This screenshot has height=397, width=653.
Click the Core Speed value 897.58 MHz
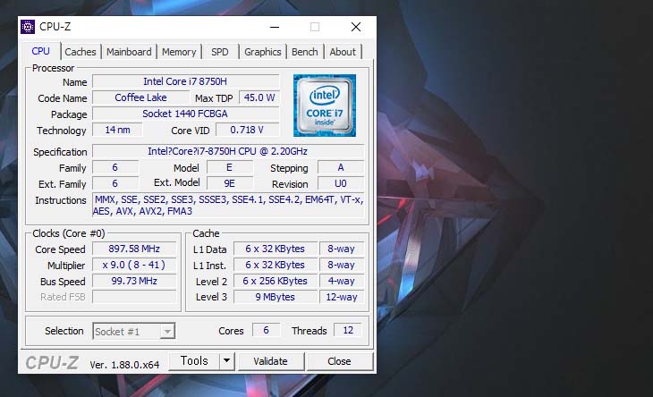[x=134, y=249]
